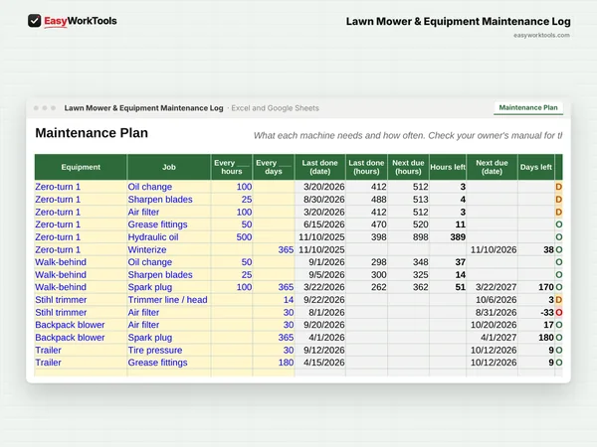Viewport: 597px width, 447px height.
Task: Click the 8/31/2026 next due date
Action: [497, 313]
